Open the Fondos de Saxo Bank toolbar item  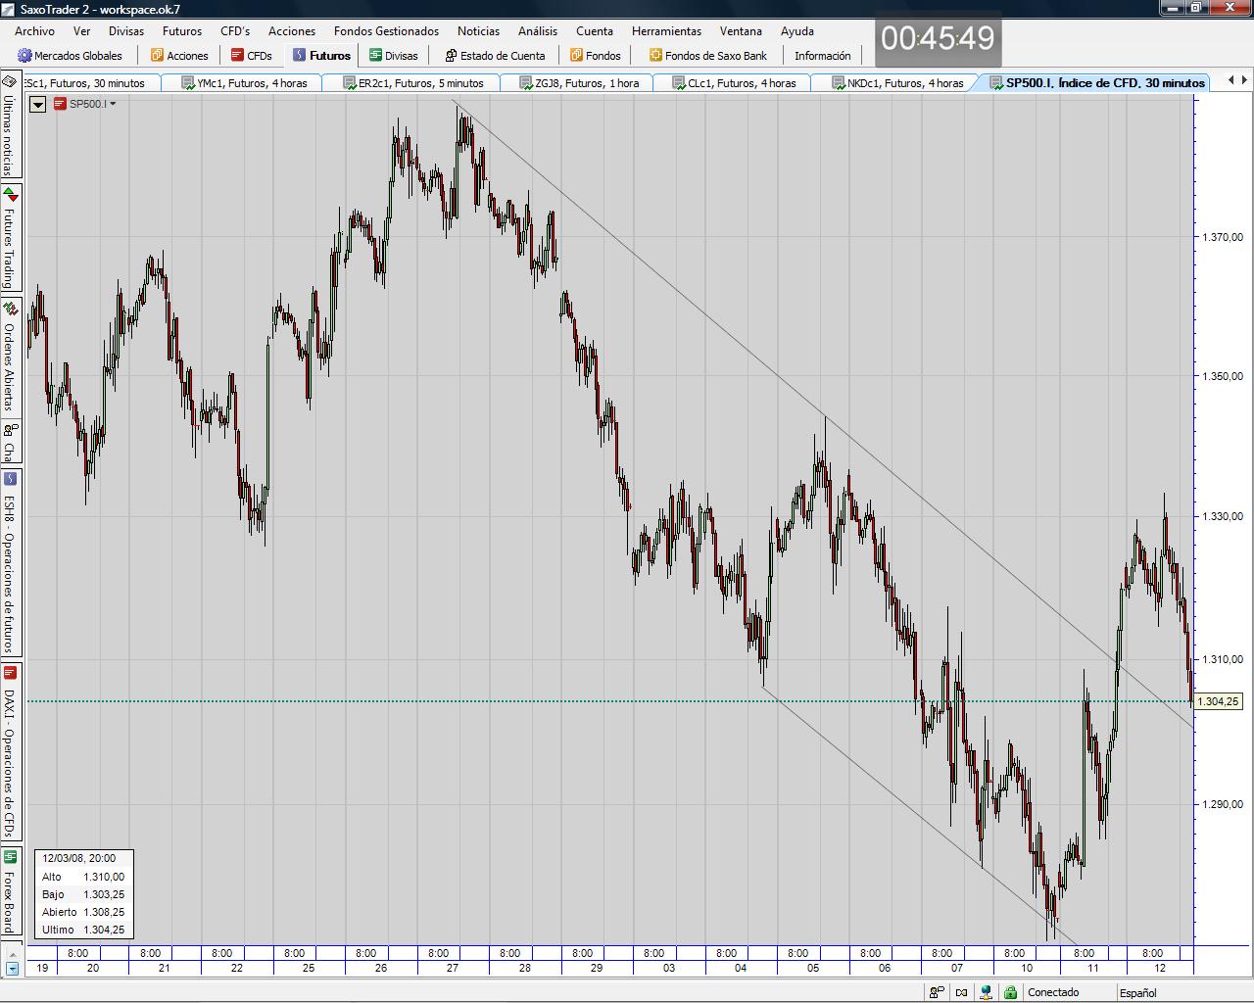[707, 56]
